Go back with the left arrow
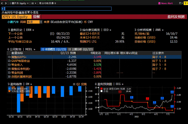The width and height of the screenshot is (188, 124). point(2,3)
